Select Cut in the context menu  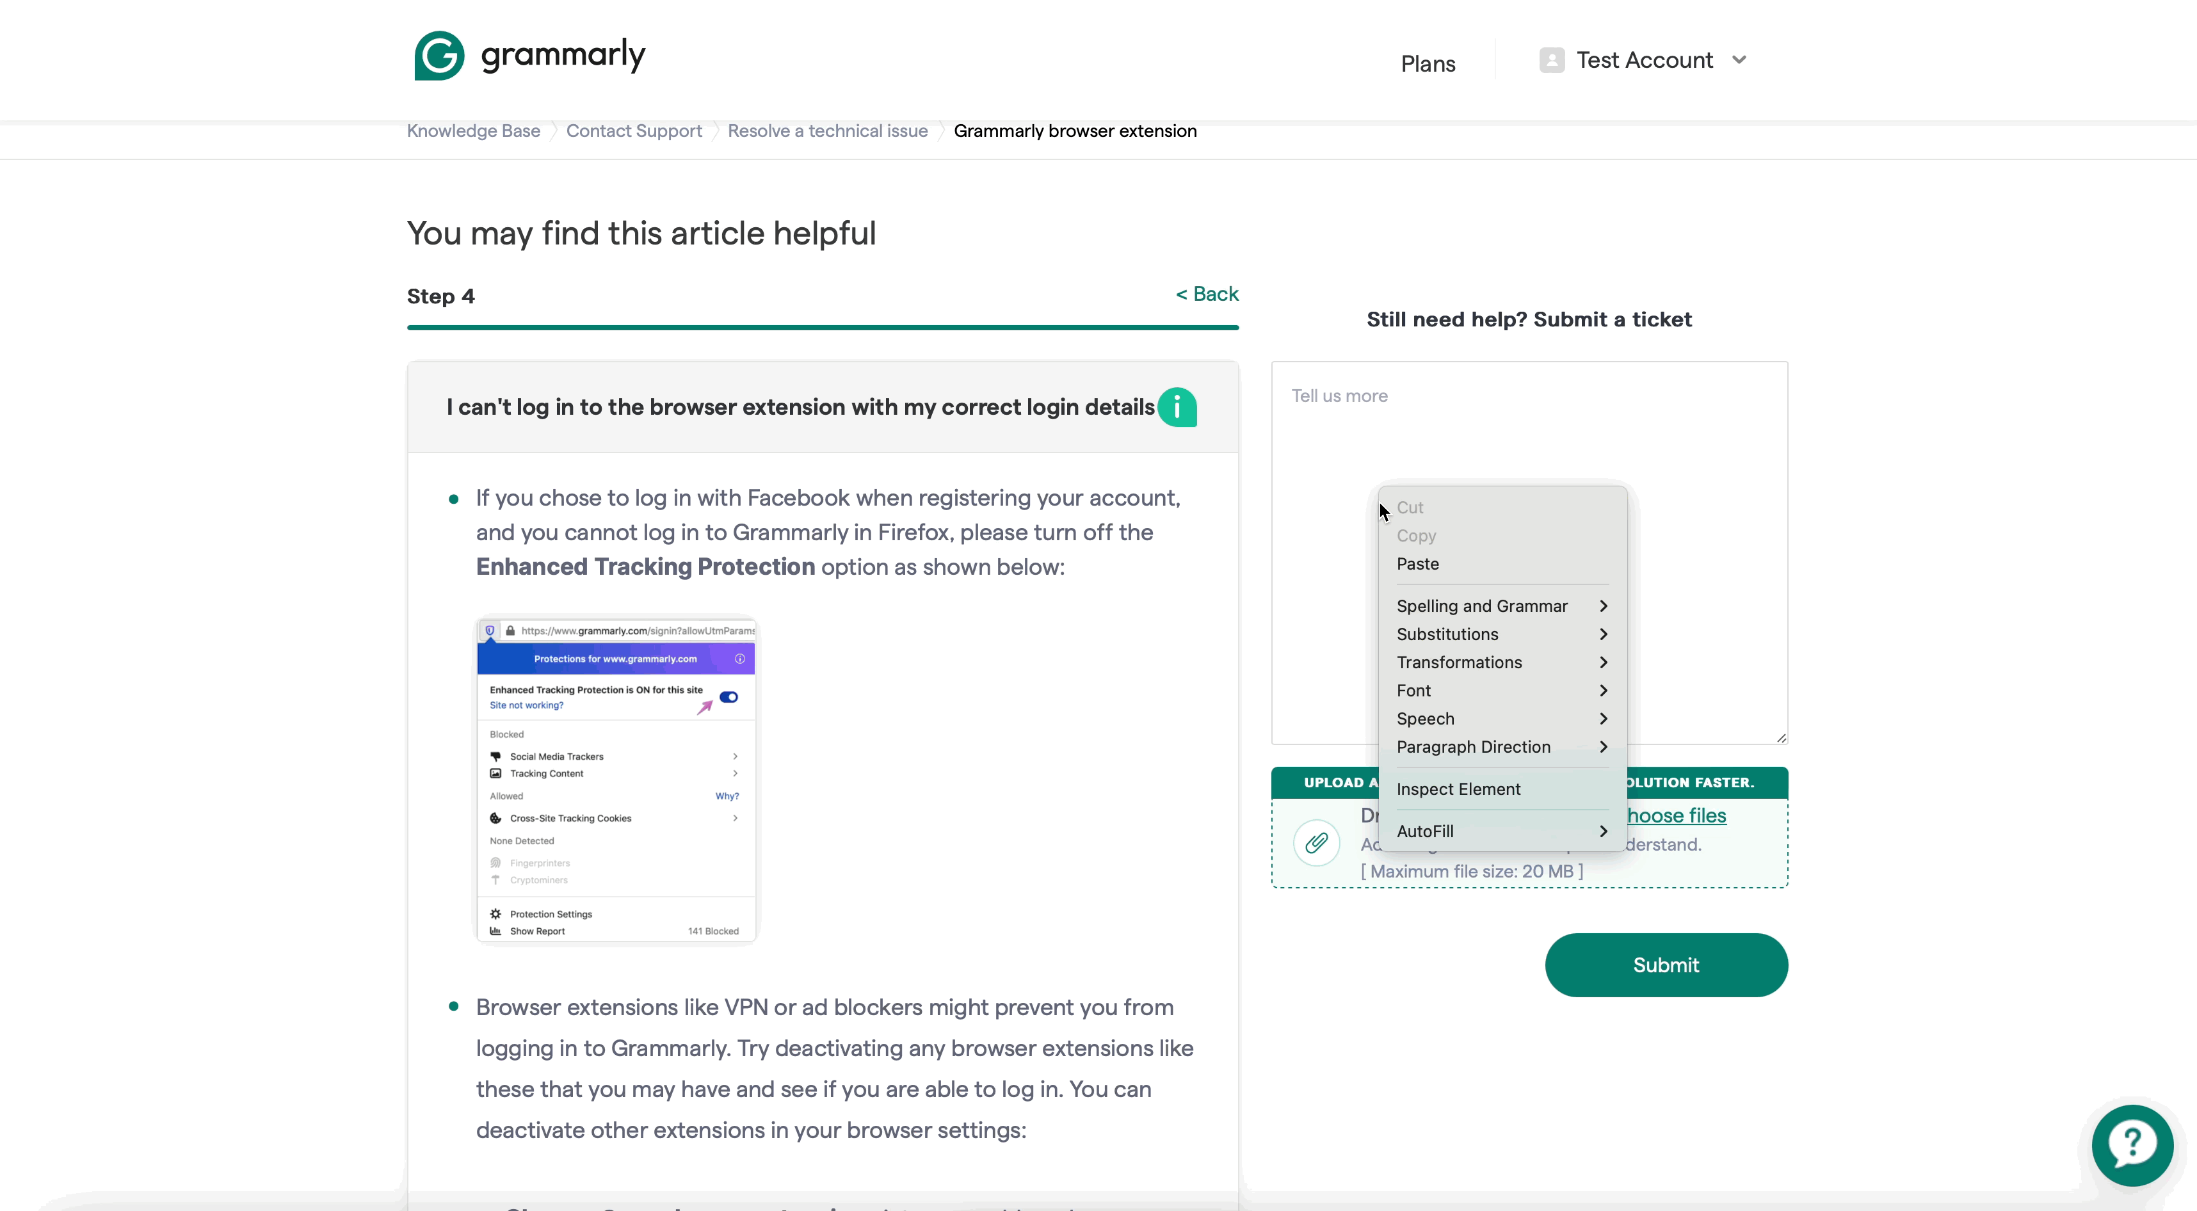[1502, 508]
